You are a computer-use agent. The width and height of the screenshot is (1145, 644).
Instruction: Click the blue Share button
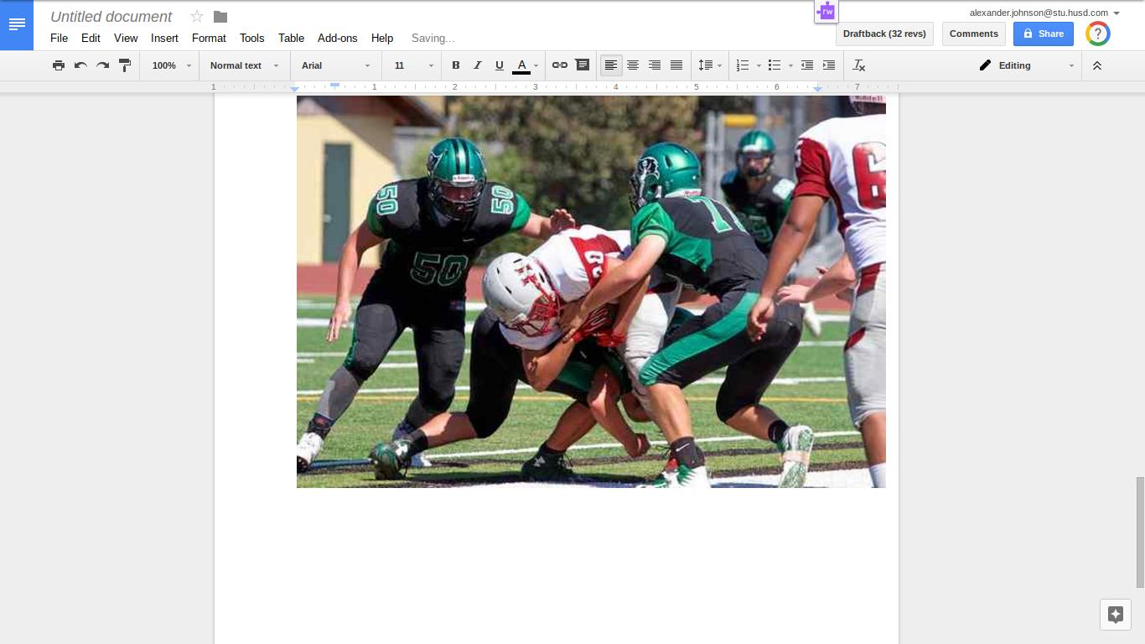click(1044, 34)
